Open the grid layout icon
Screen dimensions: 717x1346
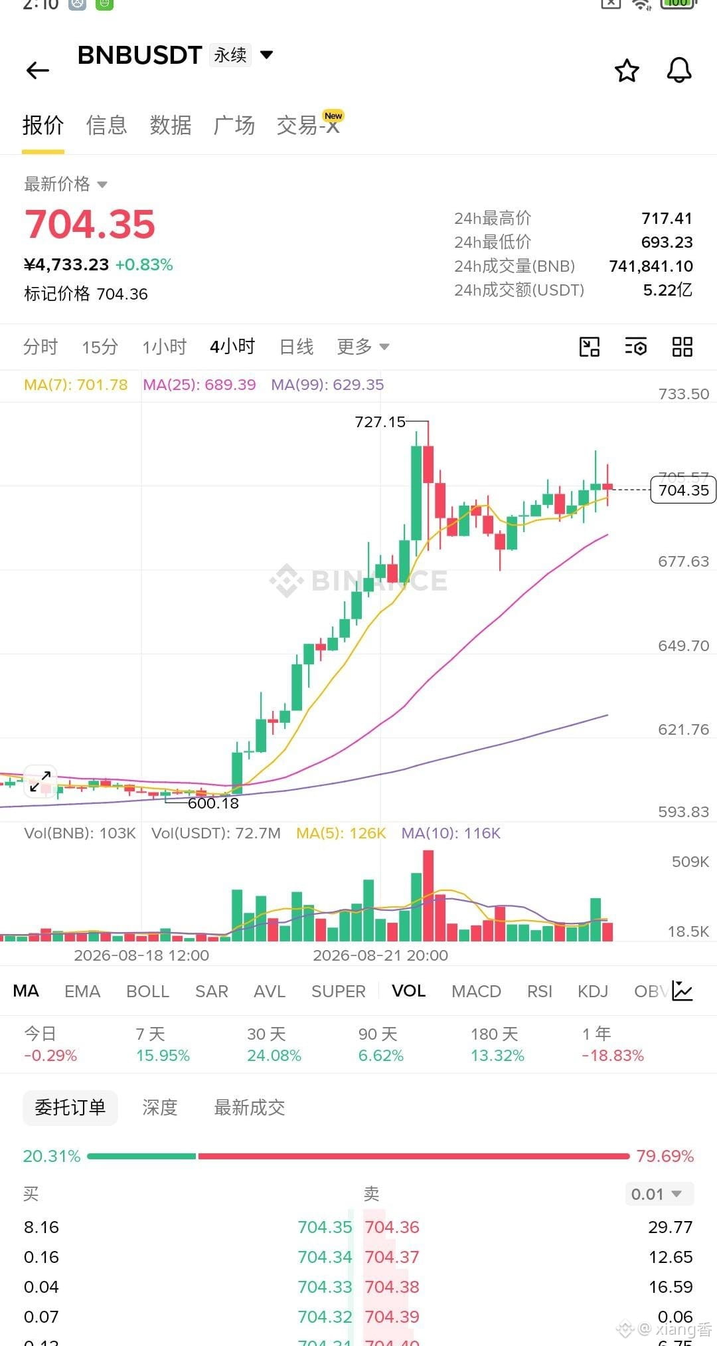coord(682,347)
